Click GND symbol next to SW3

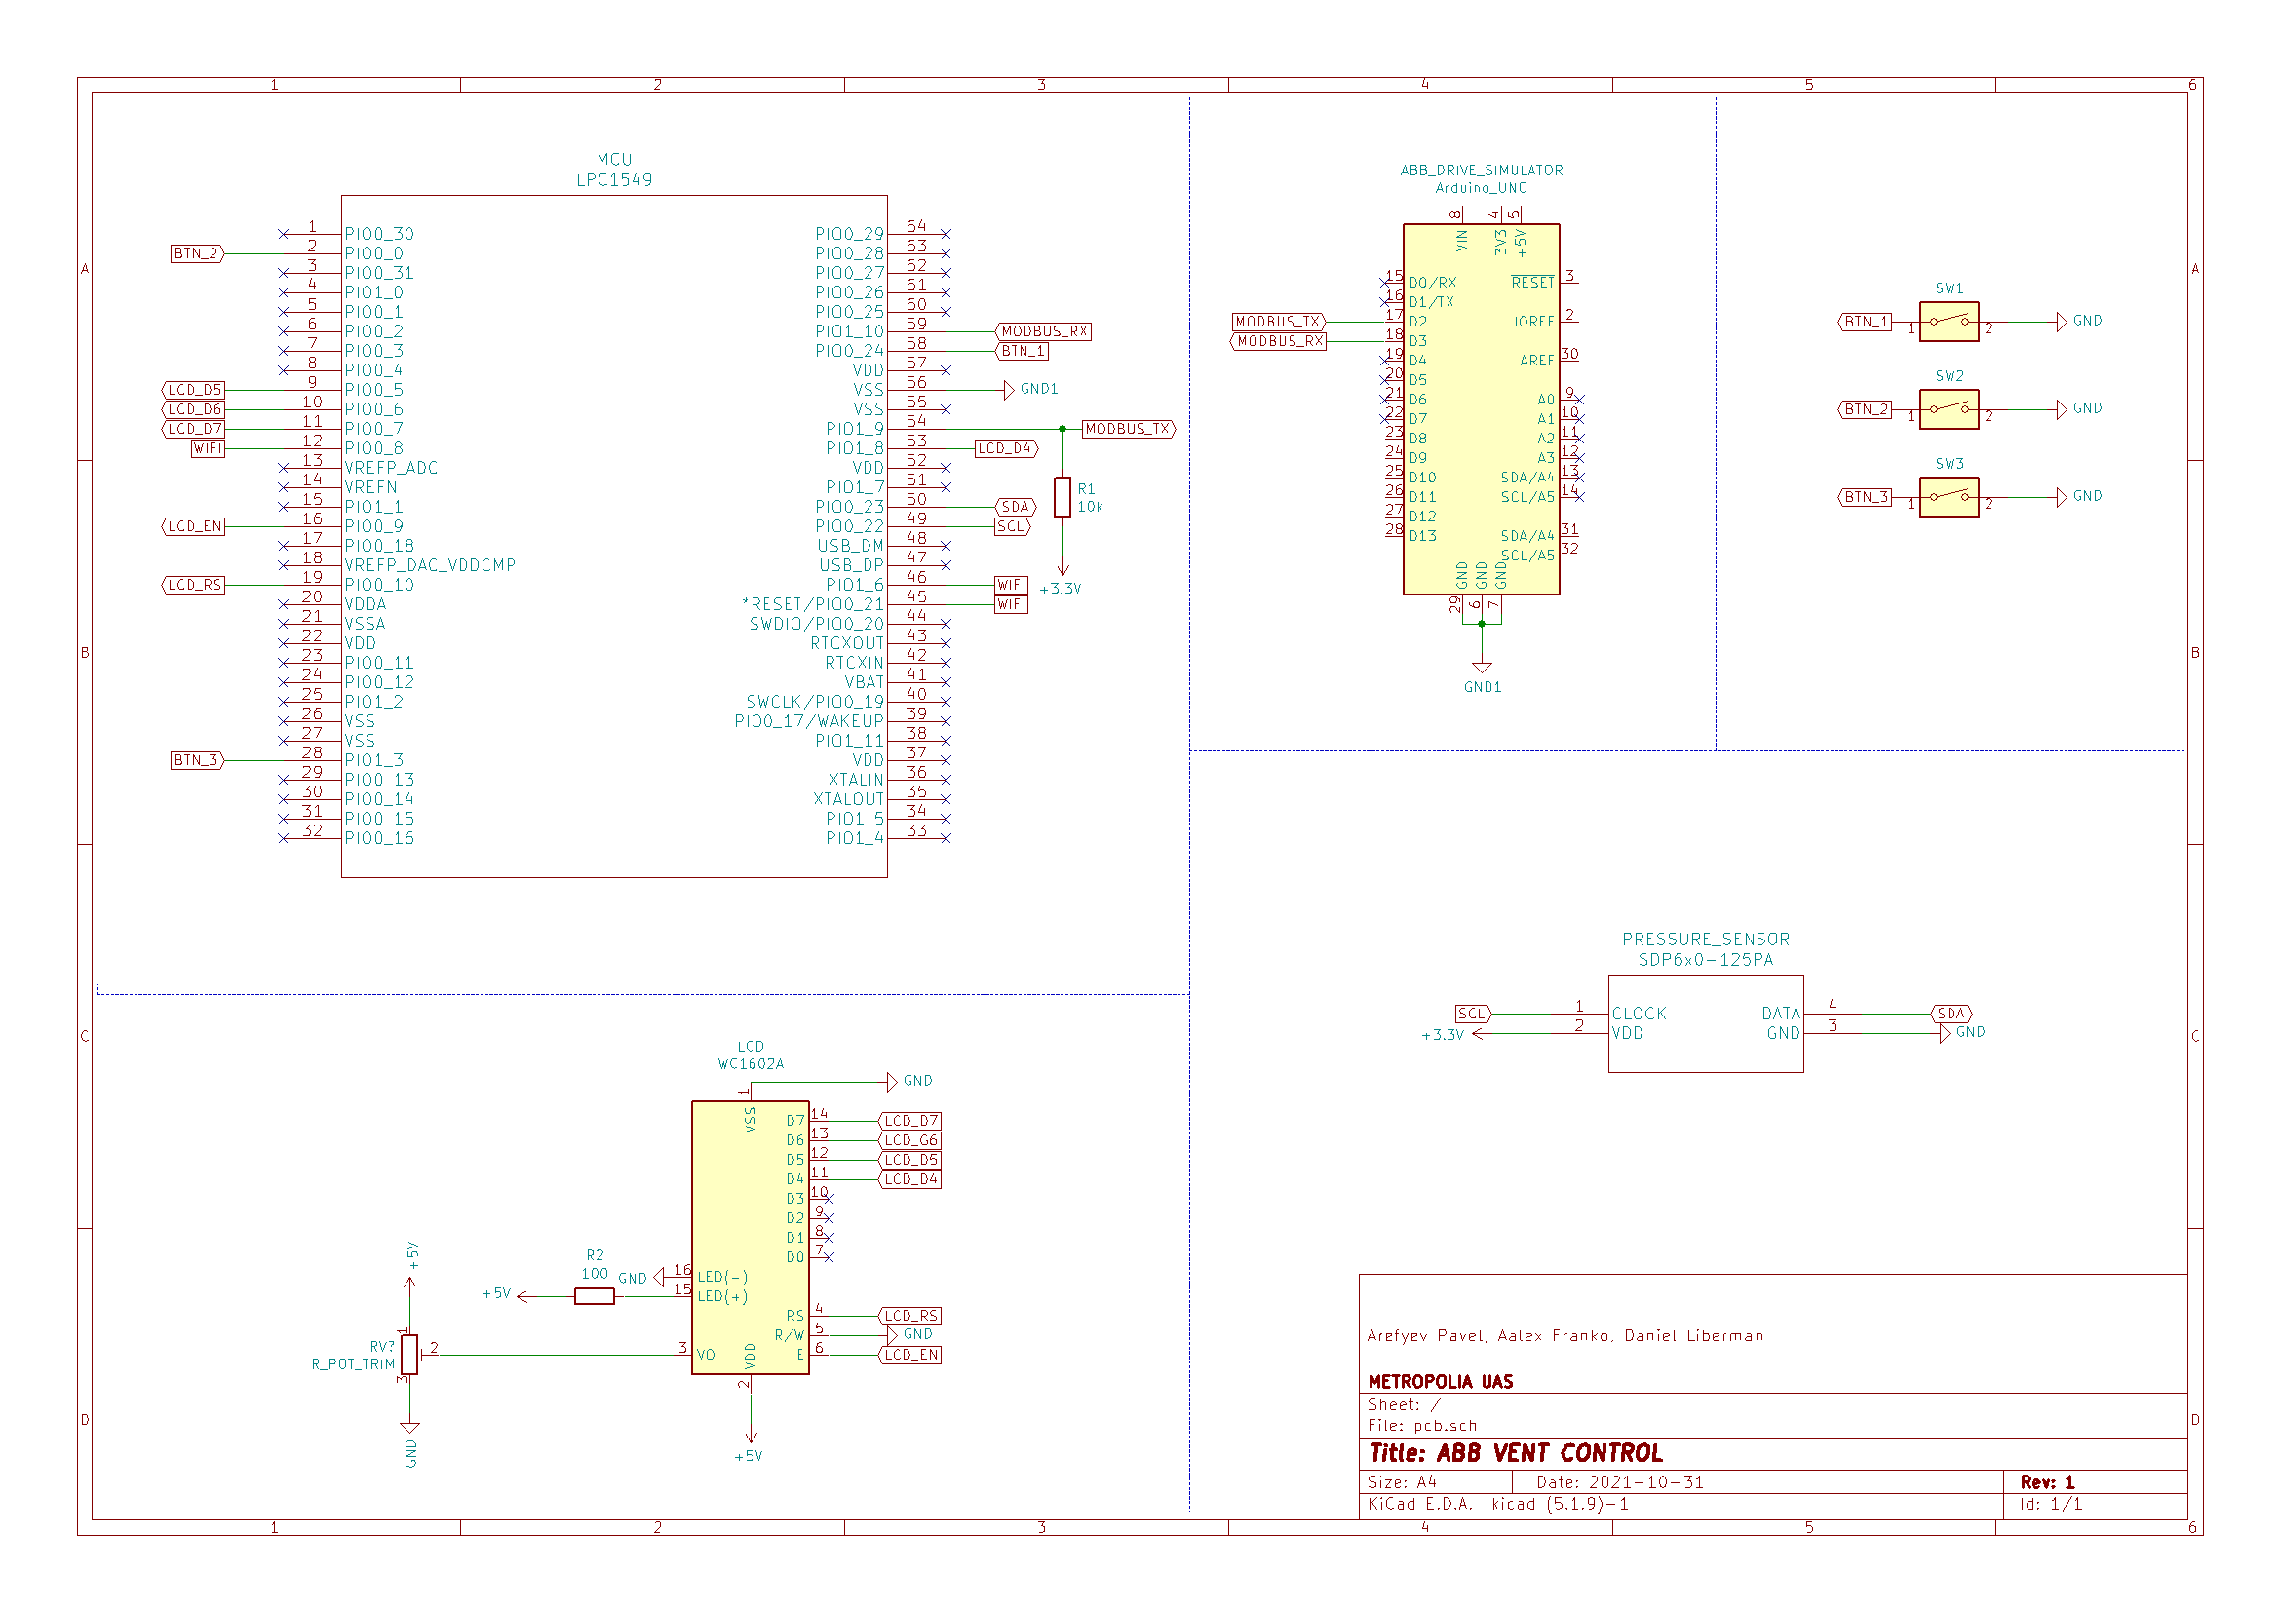point(2062,496)
